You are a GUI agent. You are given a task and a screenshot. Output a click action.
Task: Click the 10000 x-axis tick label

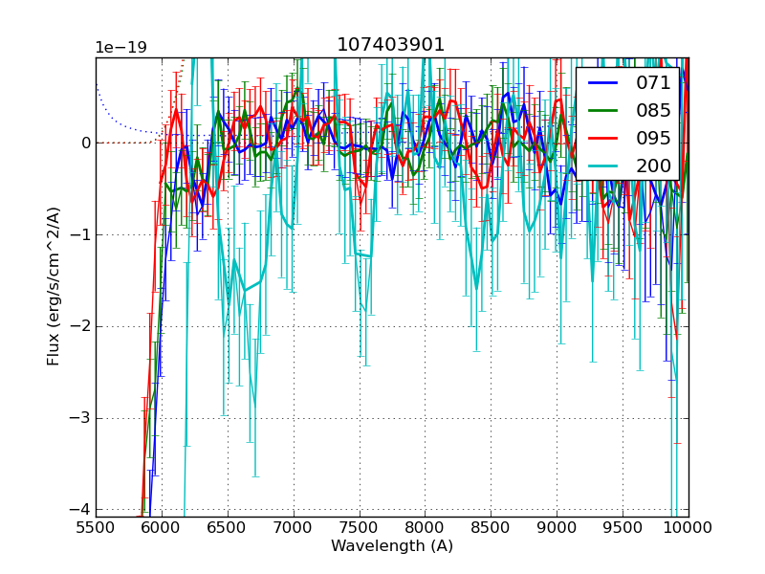(x=688, y=527)
